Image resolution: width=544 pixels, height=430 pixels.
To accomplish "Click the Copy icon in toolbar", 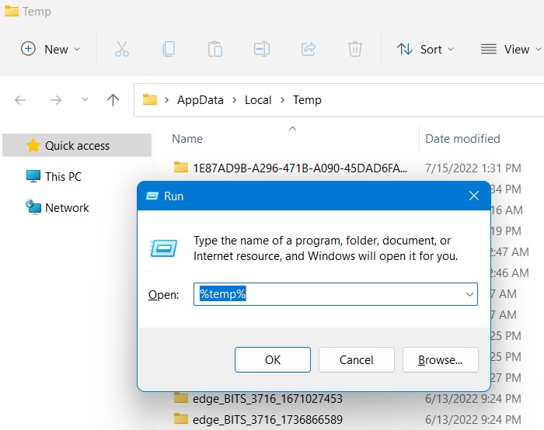I will (169, 49).
